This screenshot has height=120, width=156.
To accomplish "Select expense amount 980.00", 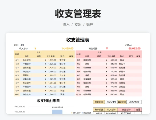I will (114, 79).
